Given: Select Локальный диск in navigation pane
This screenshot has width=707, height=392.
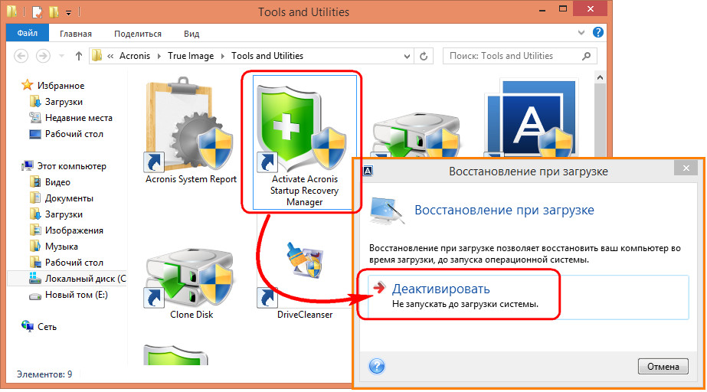Looking at the screenshot, I should pos(84,279).
